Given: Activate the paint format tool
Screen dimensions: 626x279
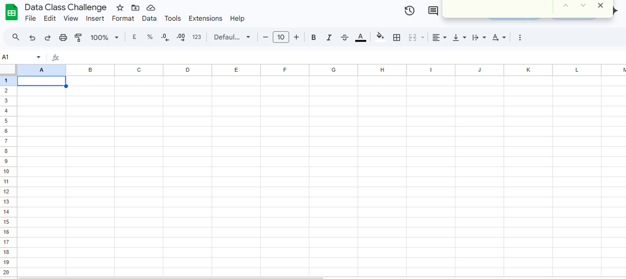Looking at the screenshot, I should point(78,37).
